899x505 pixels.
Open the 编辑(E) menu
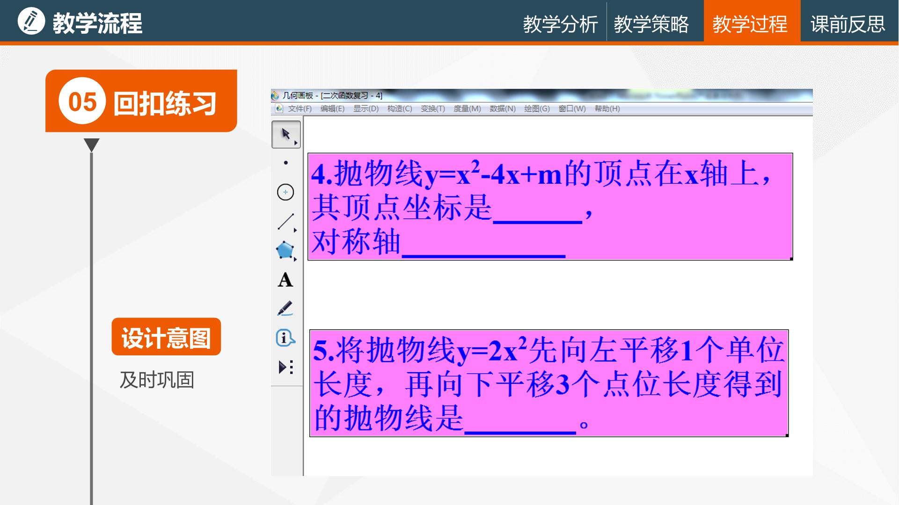click(x=332, y=108)
